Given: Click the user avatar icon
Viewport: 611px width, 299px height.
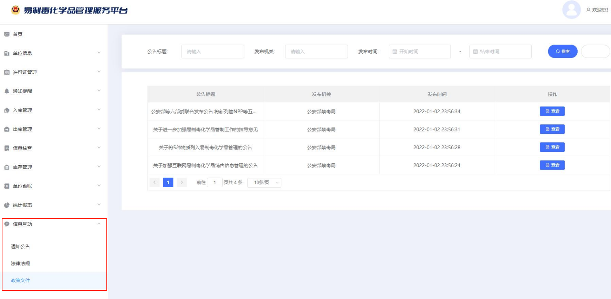Looking at the screenshot, I should 571,10.
